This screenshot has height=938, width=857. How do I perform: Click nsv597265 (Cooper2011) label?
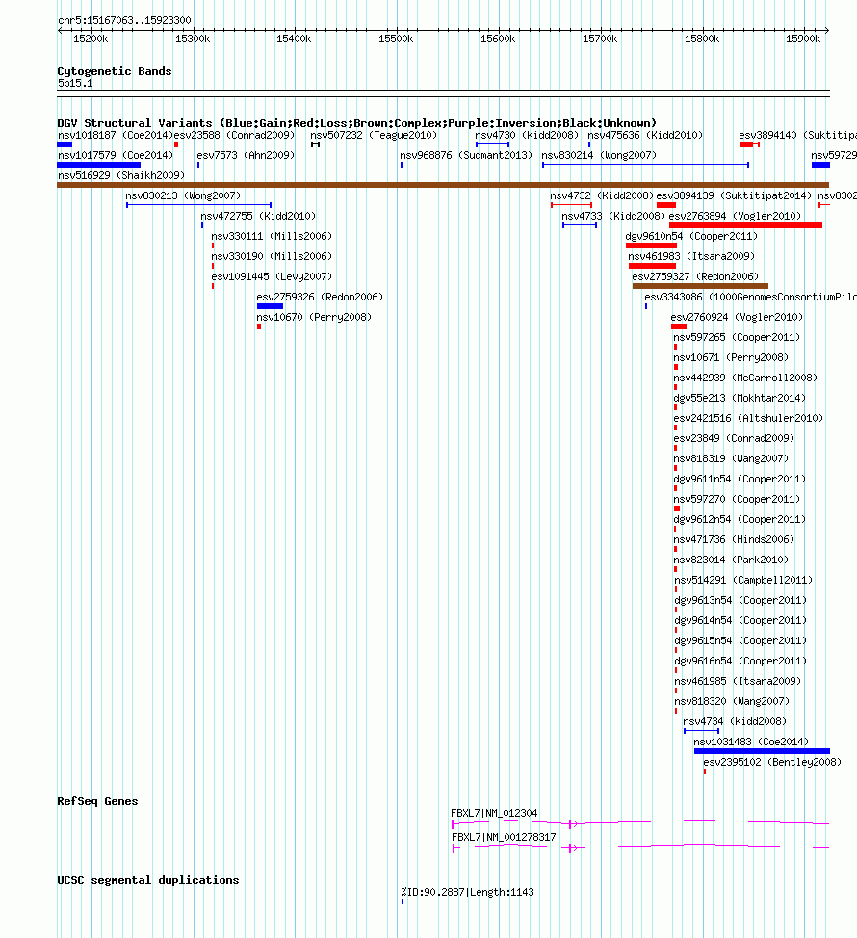737,338
